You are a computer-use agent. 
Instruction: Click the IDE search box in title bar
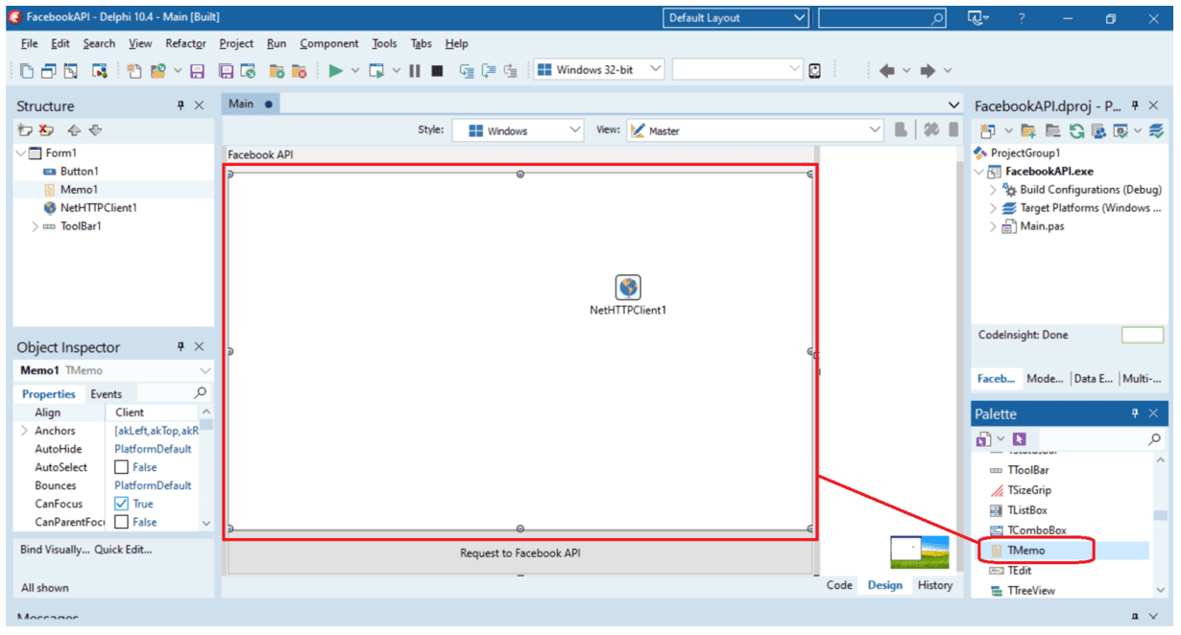pos(882,18)
